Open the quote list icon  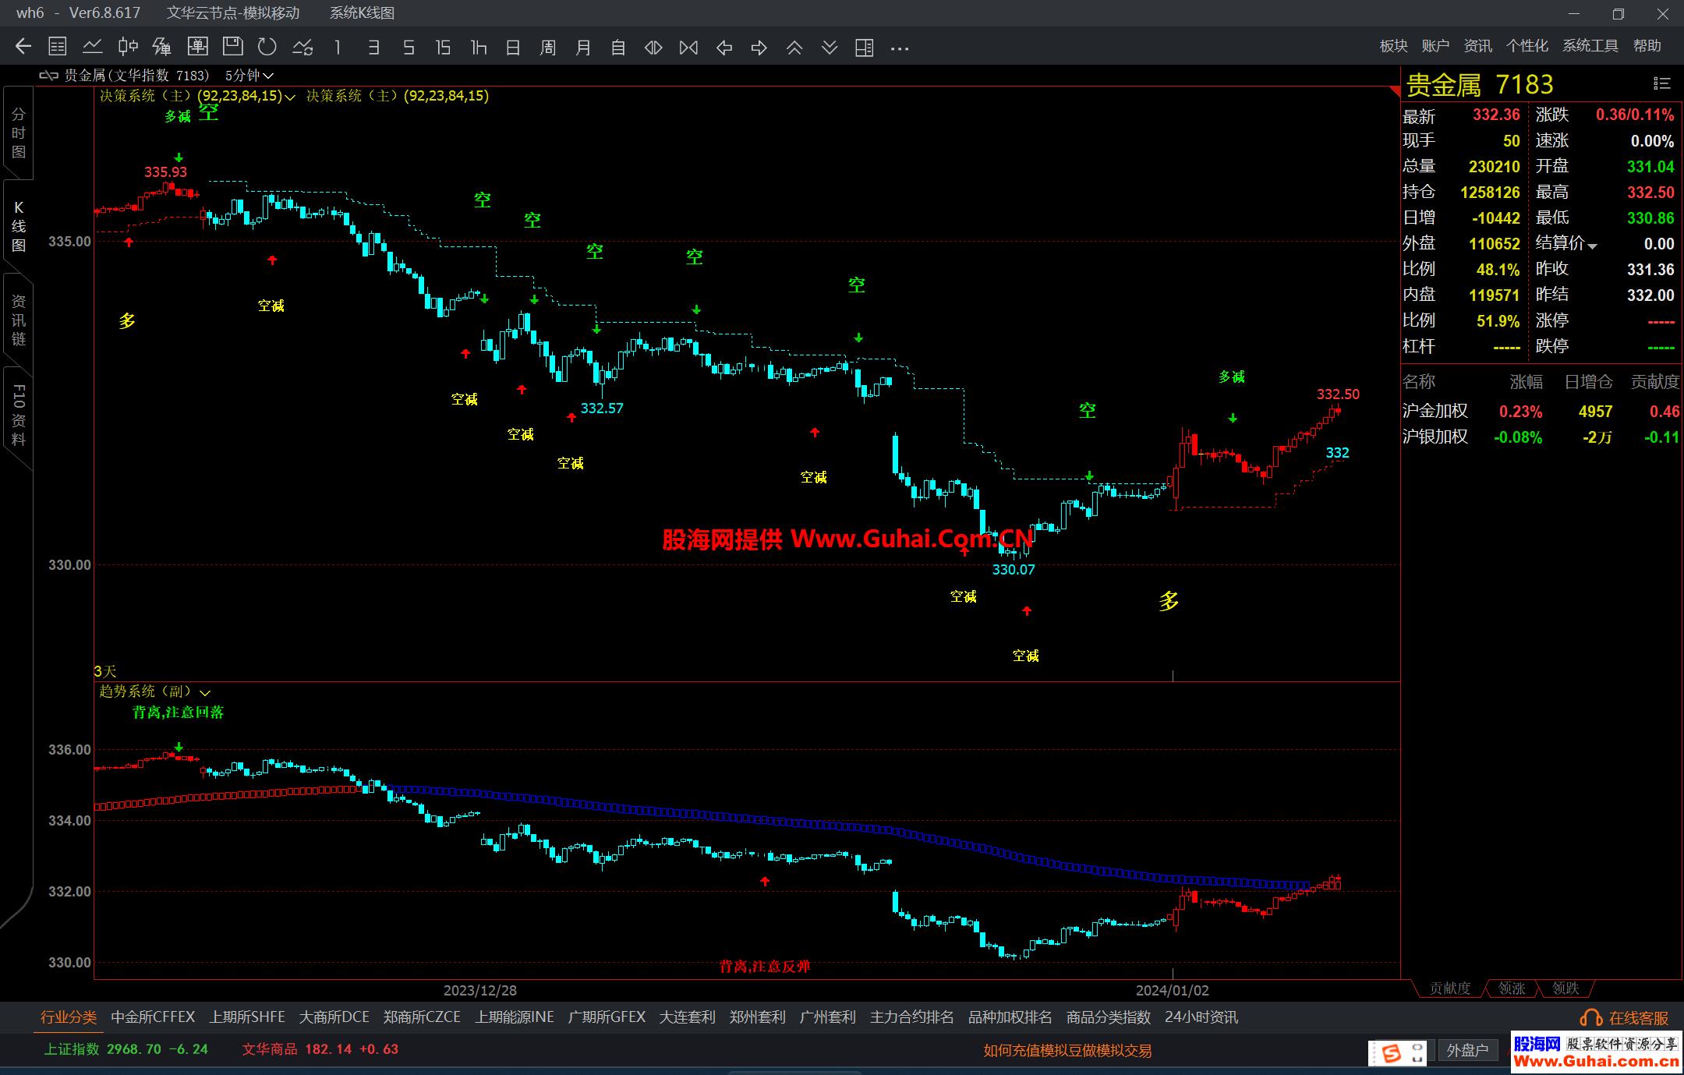coord(58,47)
